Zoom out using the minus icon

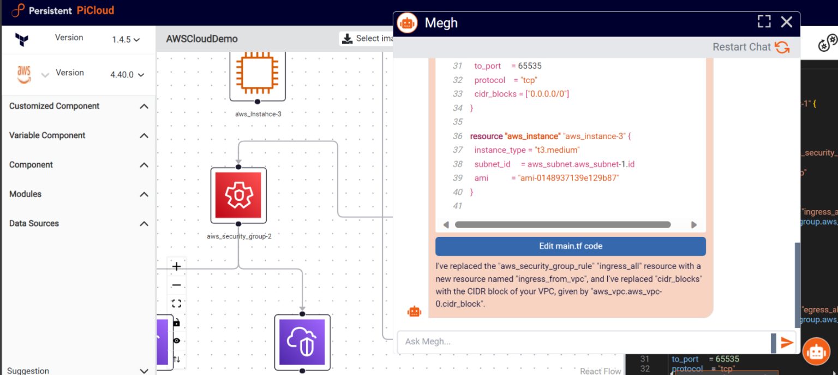[x=176, y=285]
